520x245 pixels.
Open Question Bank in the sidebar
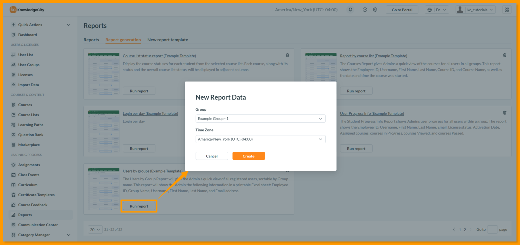tap(31, 135)
